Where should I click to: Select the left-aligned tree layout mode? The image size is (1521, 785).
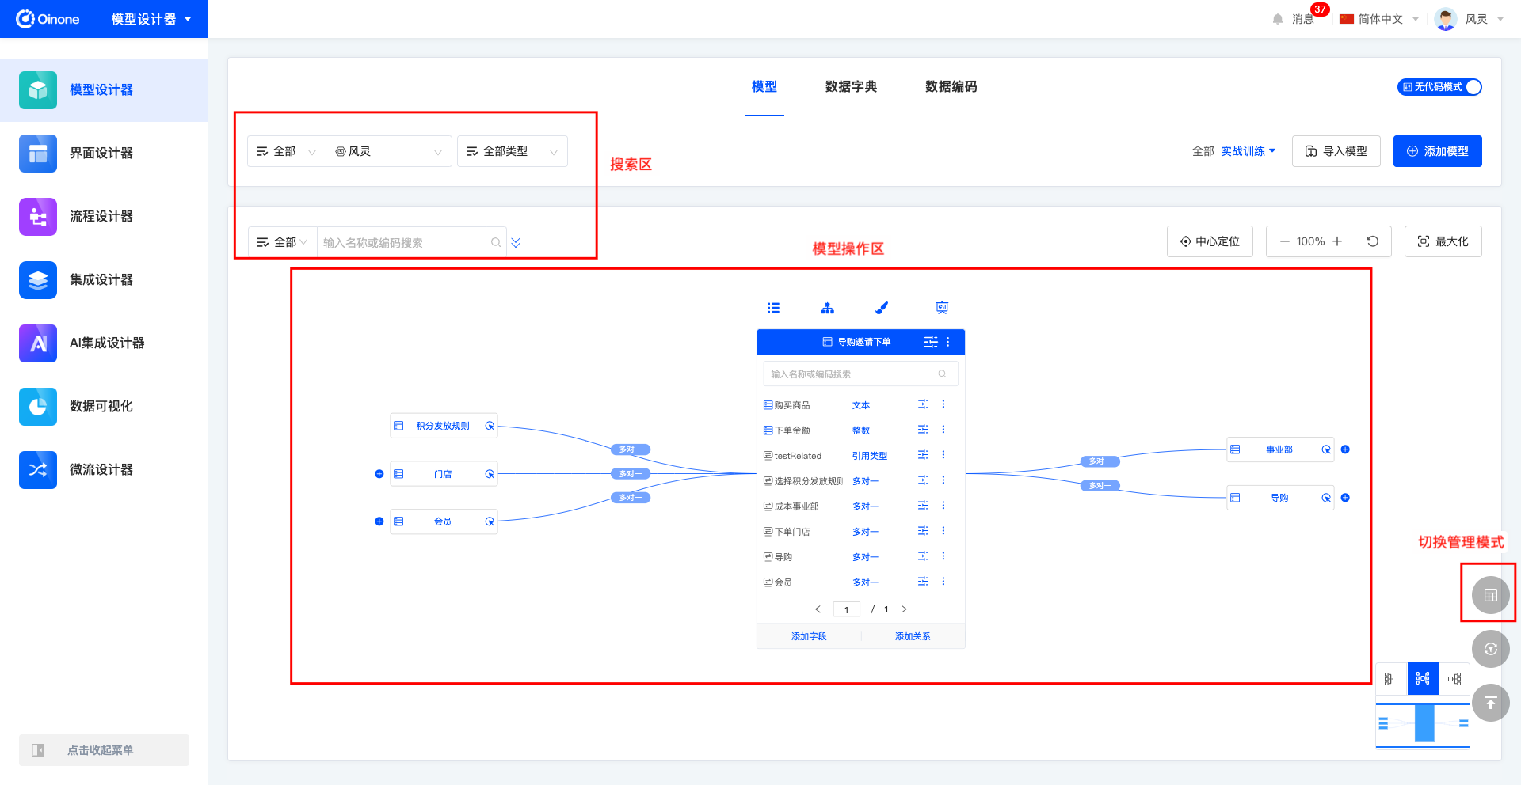coord(1391,679)
